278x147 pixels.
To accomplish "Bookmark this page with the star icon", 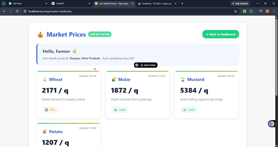I will [235, 11].
